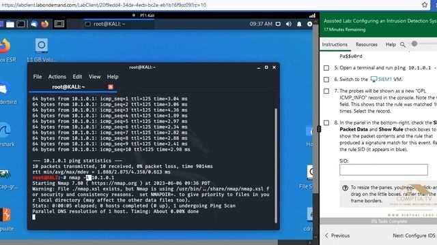Click terminal vertical scrollbar

point(276,165)
